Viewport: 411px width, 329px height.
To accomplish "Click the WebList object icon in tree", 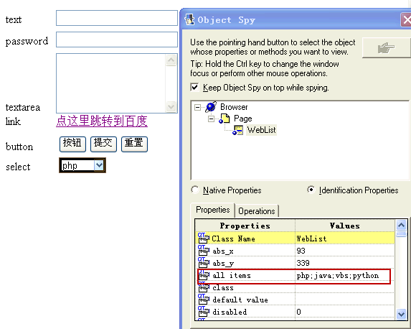I will pos(238,130).
